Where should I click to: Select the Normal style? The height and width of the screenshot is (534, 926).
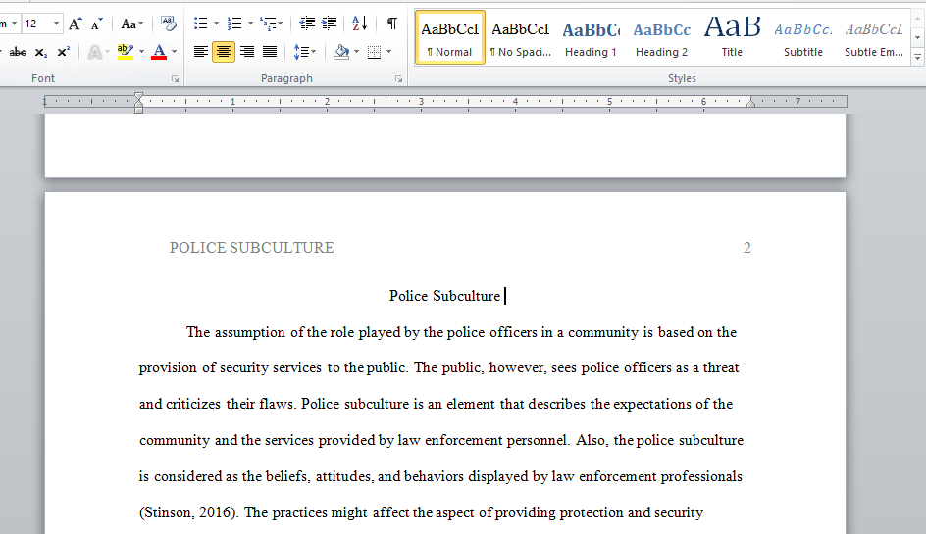click(x=450, y=37)
